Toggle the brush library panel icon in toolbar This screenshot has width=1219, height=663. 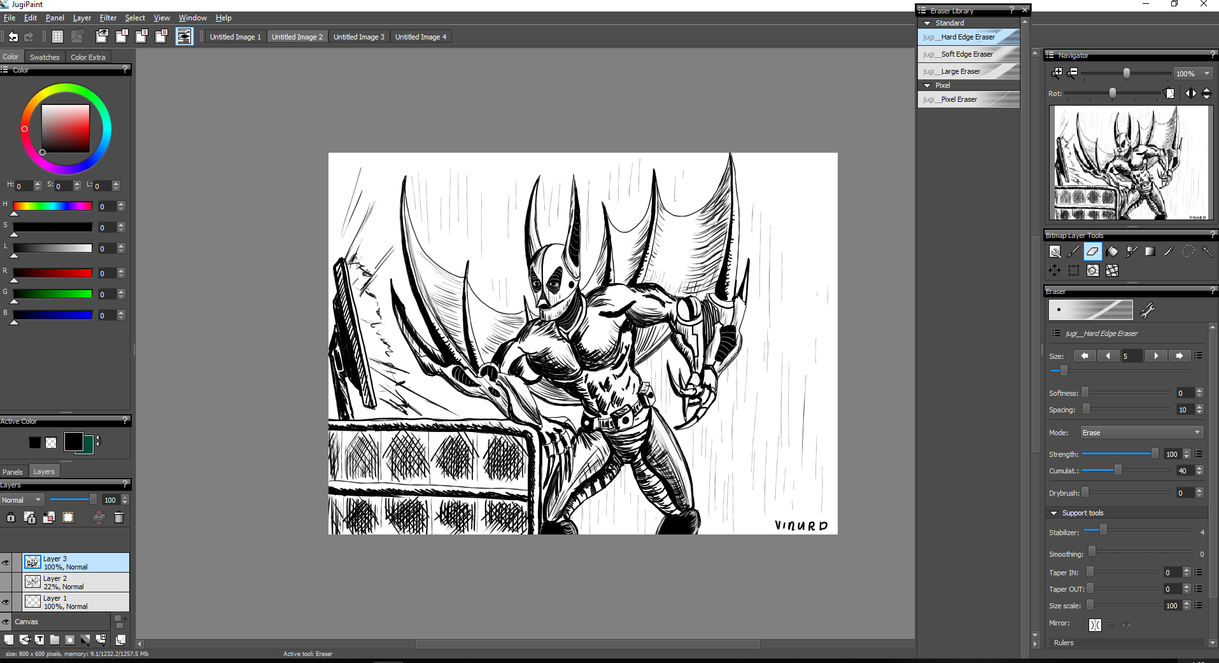(x=184, y=36)
